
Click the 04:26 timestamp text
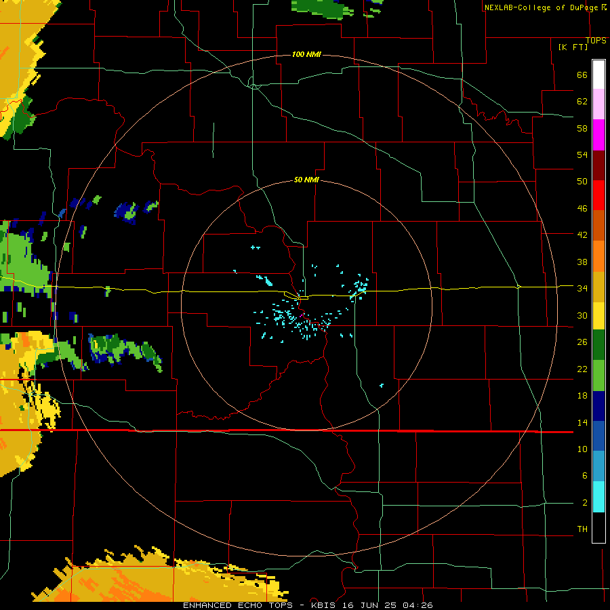pos(418,605)
